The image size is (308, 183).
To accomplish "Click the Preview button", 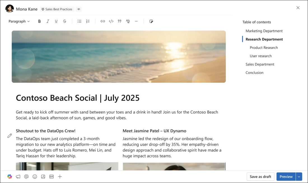I will pos(286,177).
